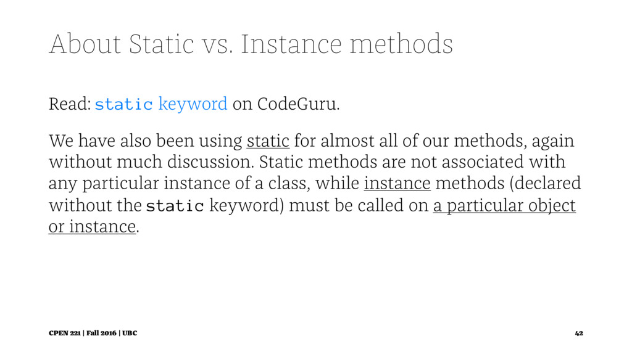Click underlined "or instance" ending the paragraph

point(93,227)
